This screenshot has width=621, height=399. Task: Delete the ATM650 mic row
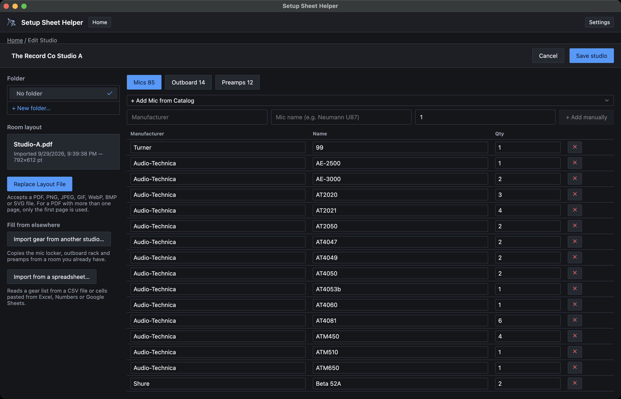pos(574,368)
